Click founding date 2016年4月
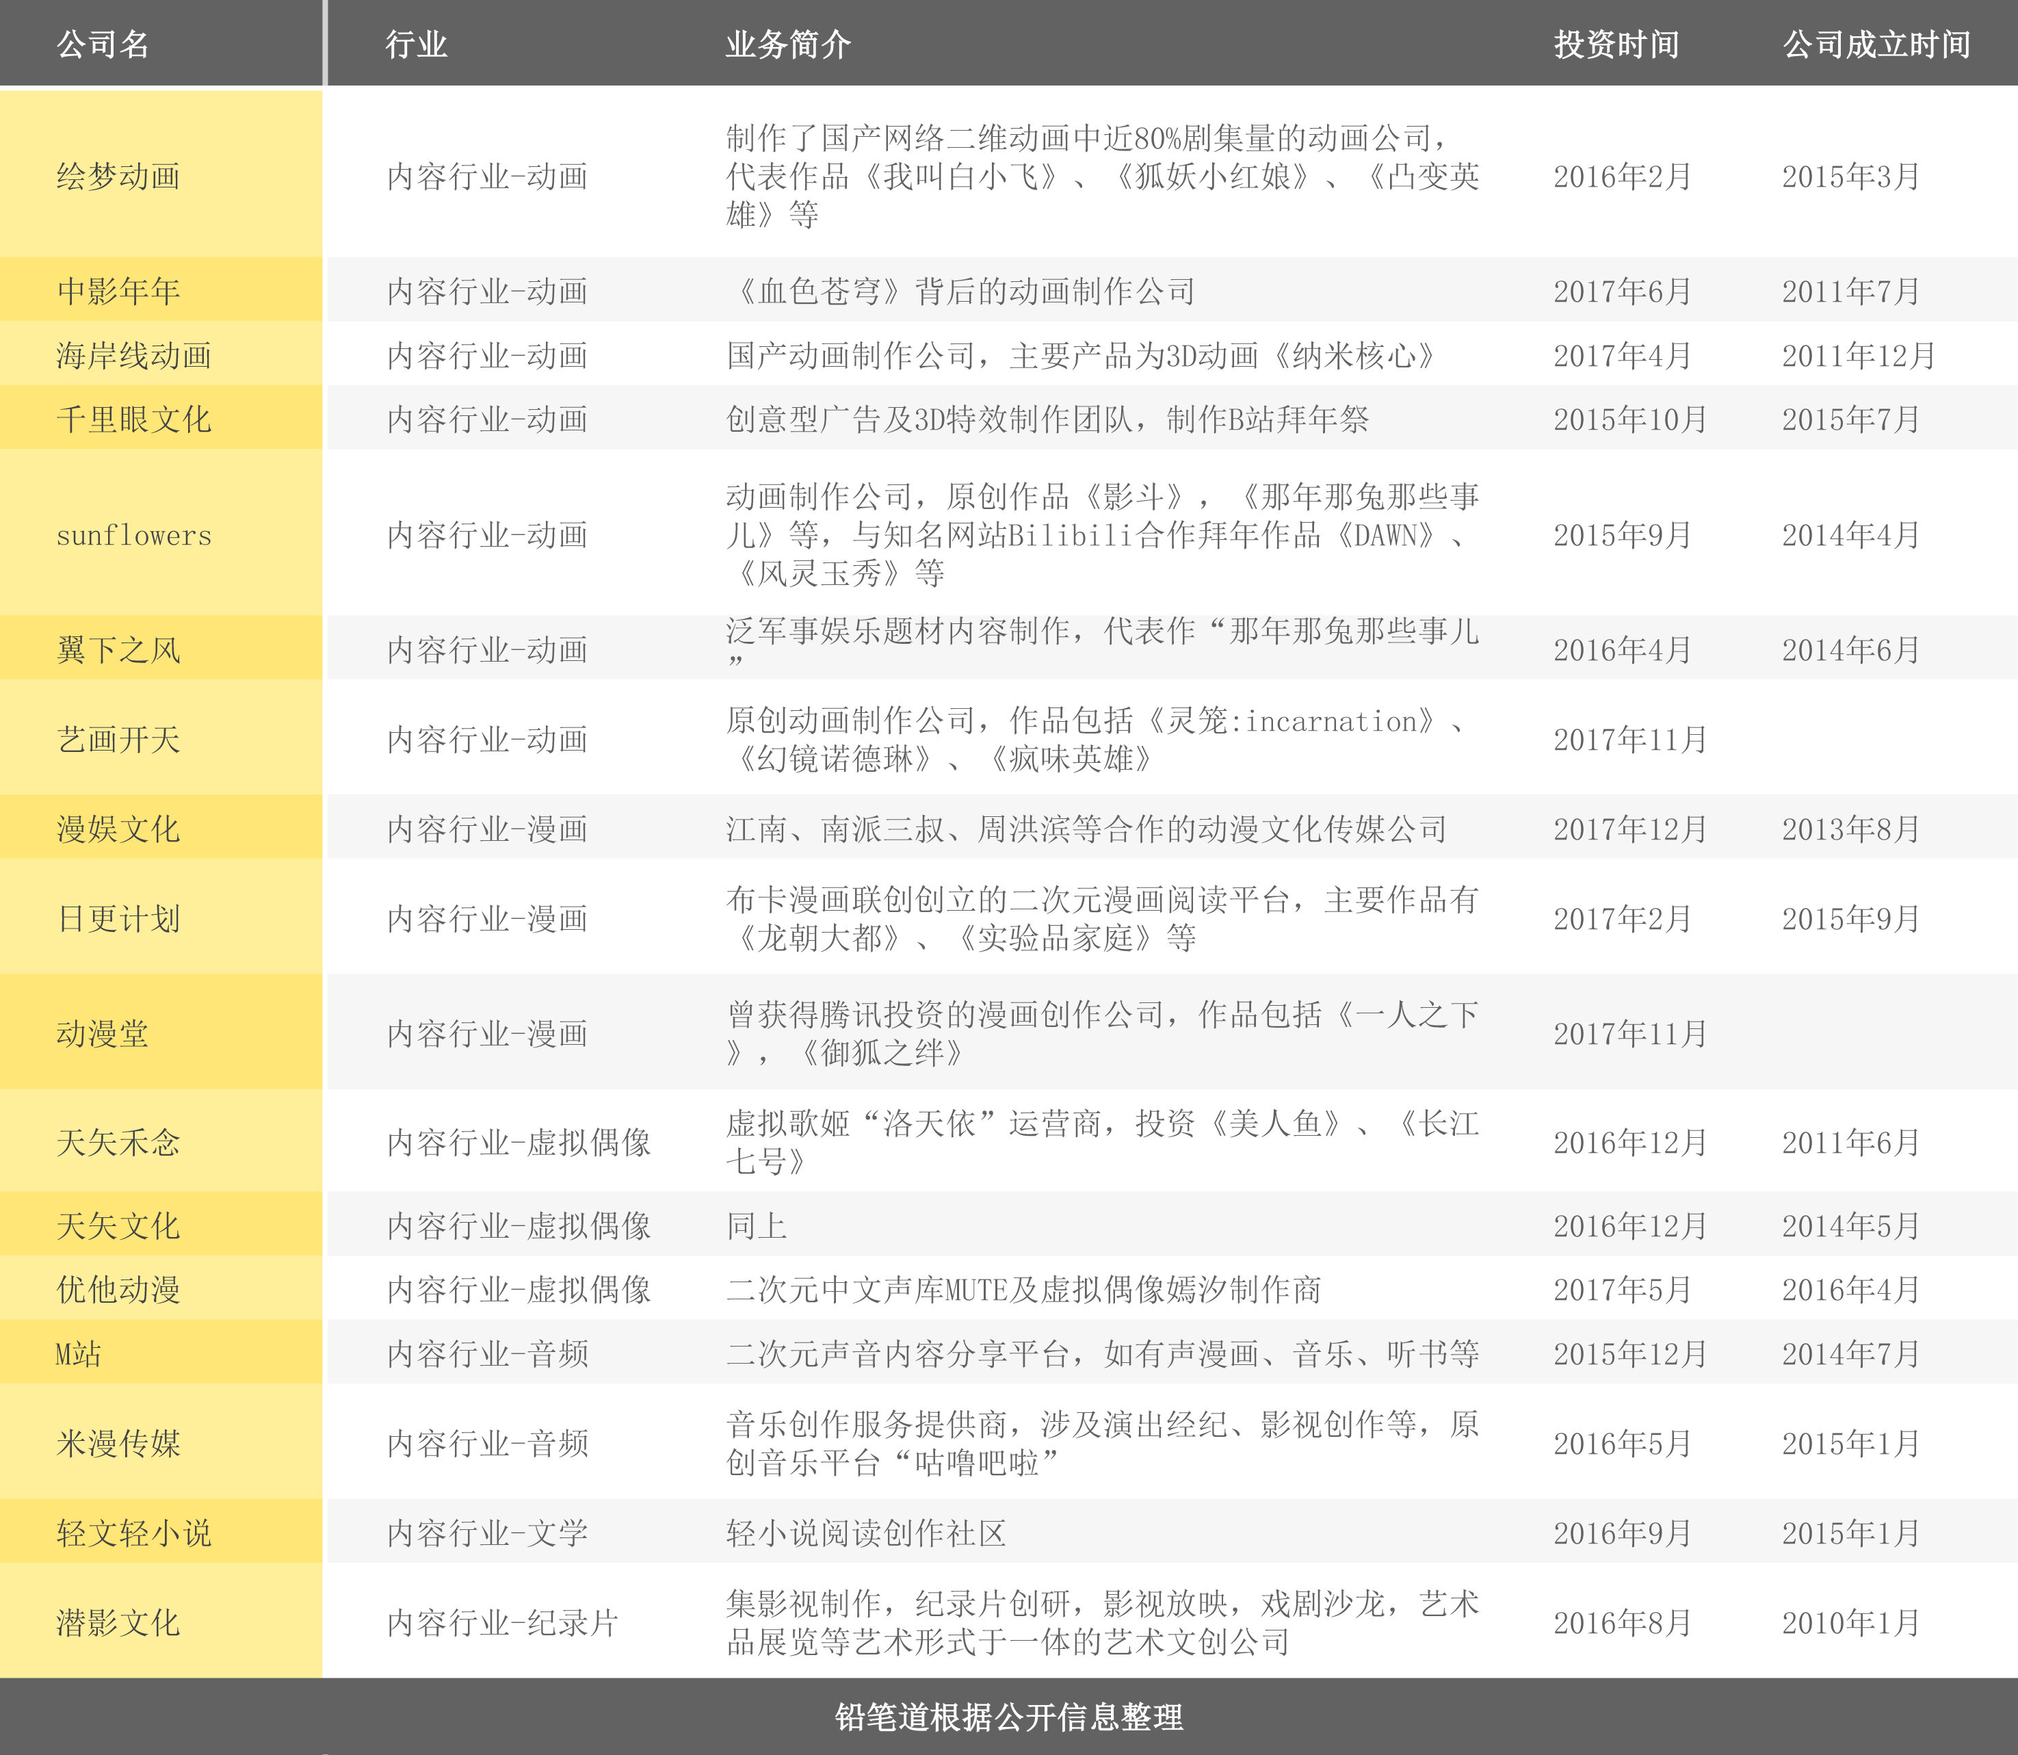Viewport: 2018px width, 1755px height. [1850, 1290]
